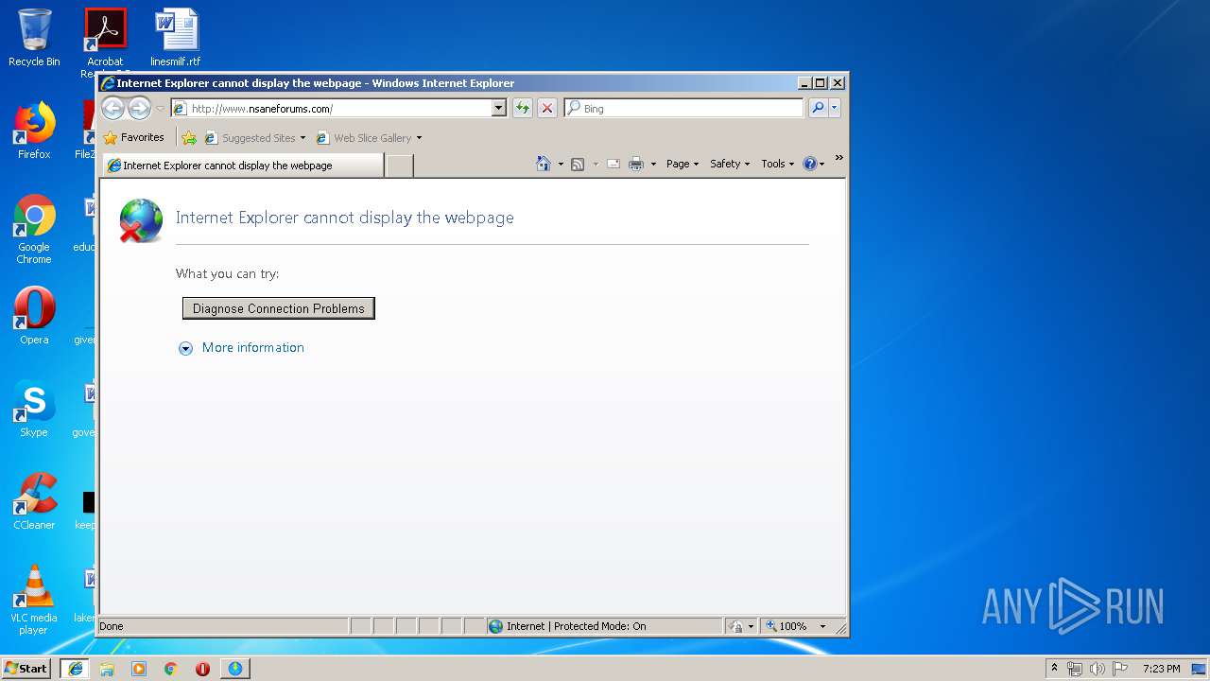Image resolution: width=1210 pixels, height=681 pixels.
Task: Click Internet Explorer taskbar icon
Action: [x=75, y=669]
